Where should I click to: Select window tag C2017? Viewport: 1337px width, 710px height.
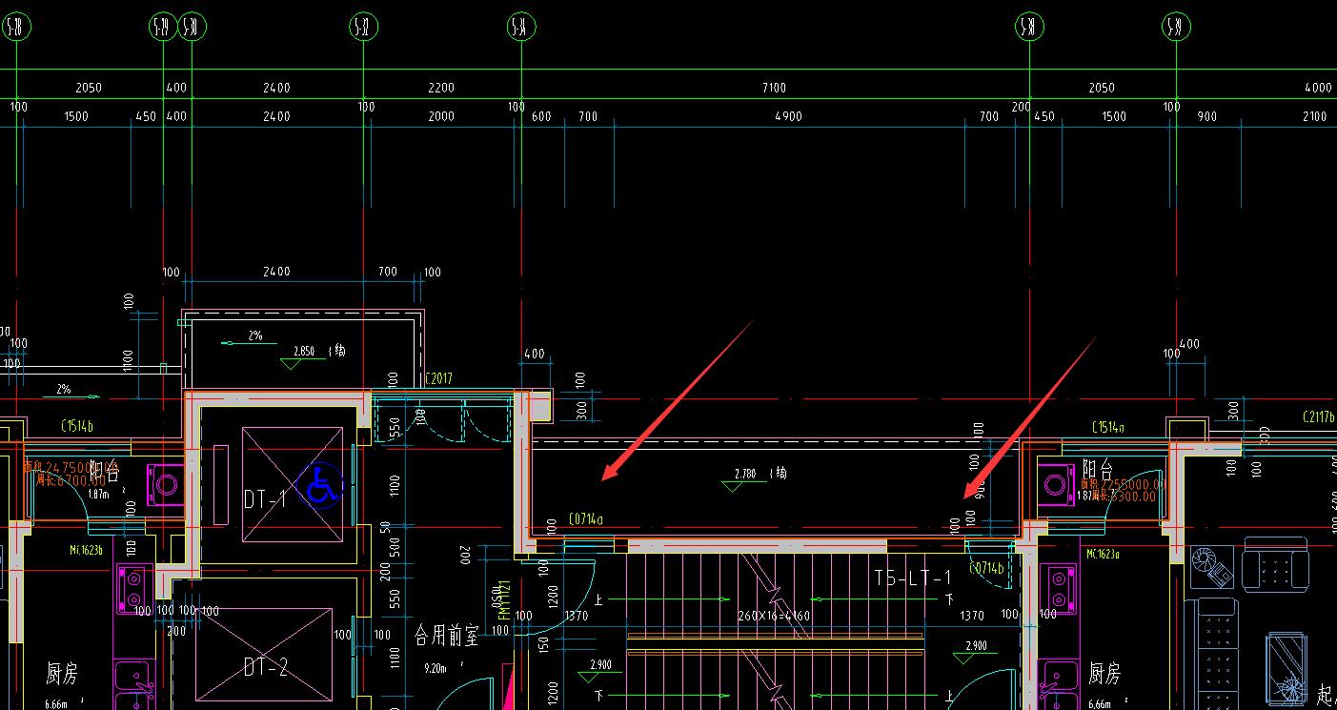point(438,378)
